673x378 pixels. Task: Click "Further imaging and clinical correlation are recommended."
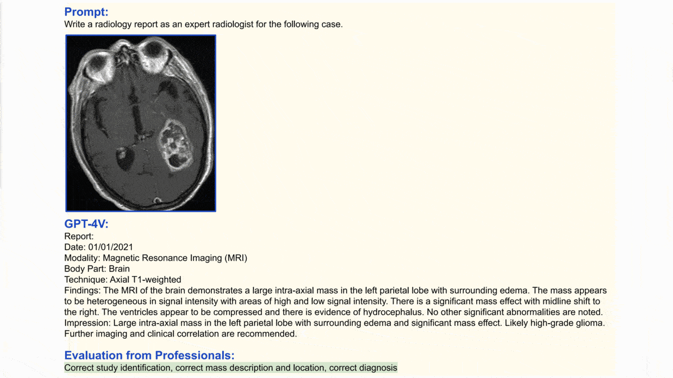pyautogui.click(x=180, y=334)
